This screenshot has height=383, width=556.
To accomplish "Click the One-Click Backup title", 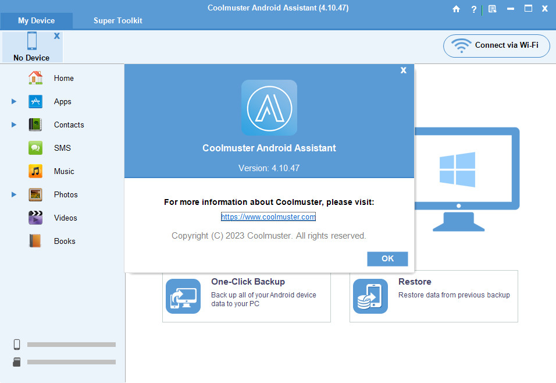I will click(248, 282).
